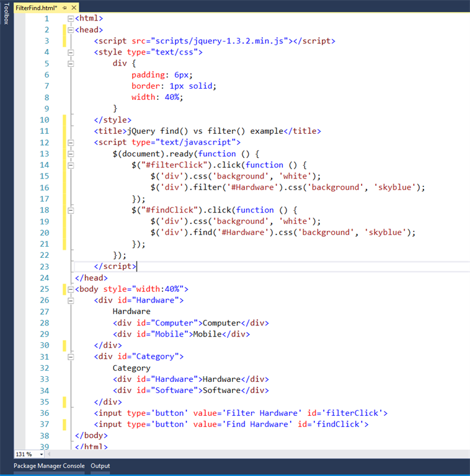Screen dimensions: 470x476
Task: Collapse the findClick handler on line 18
Action: point(71,210)
